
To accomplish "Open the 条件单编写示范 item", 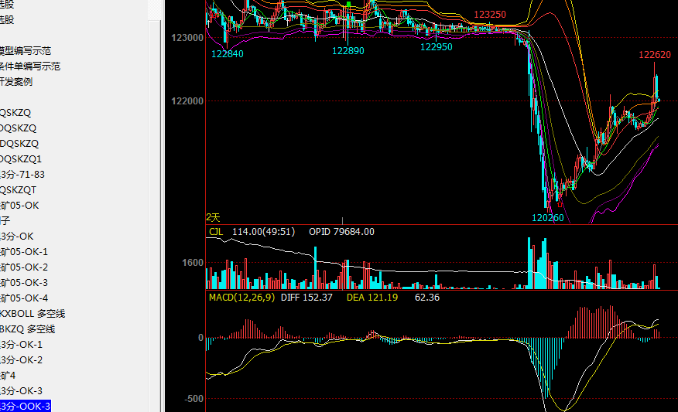I will tap(31, 66).
